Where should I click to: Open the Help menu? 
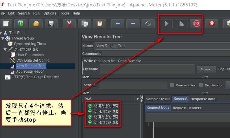click(x=76, y=13)
